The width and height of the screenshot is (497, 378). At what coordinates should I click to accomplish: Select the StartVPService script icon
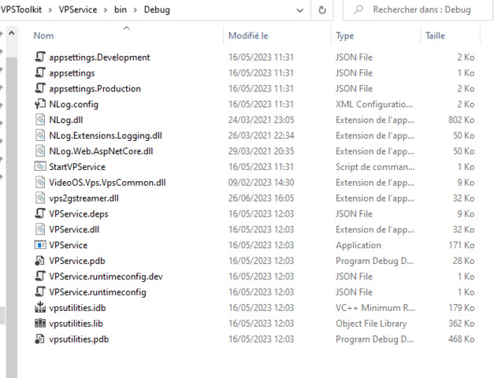(41, 167)
